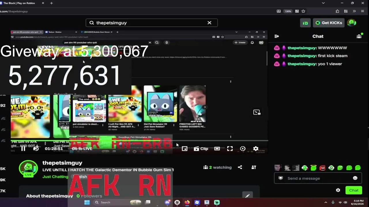Jump to live with Go to LIVE
This screenshot has width=369, height=207.
click(x=82, y=149)
